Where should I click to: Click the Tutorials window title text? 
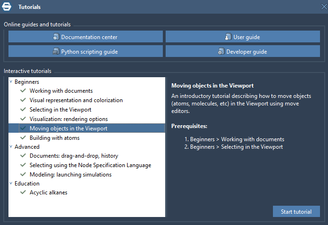[x=30, y=7]
